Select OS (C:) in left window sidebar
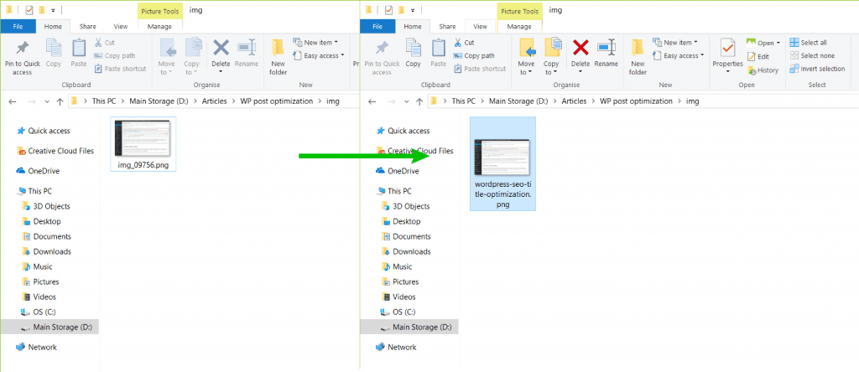Image resolution: width=859 pixels, height=372 pixels. (x=39, y=312)
